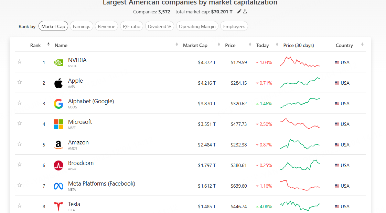Open the Alphabet (Google) company link
The height and width of the screenshot is (213, 386).
[x=91, y=102]
